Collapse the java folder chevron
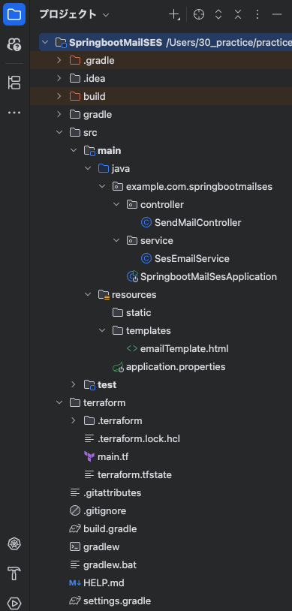Screen dimensions: 292x611 (x=88, y=168)
